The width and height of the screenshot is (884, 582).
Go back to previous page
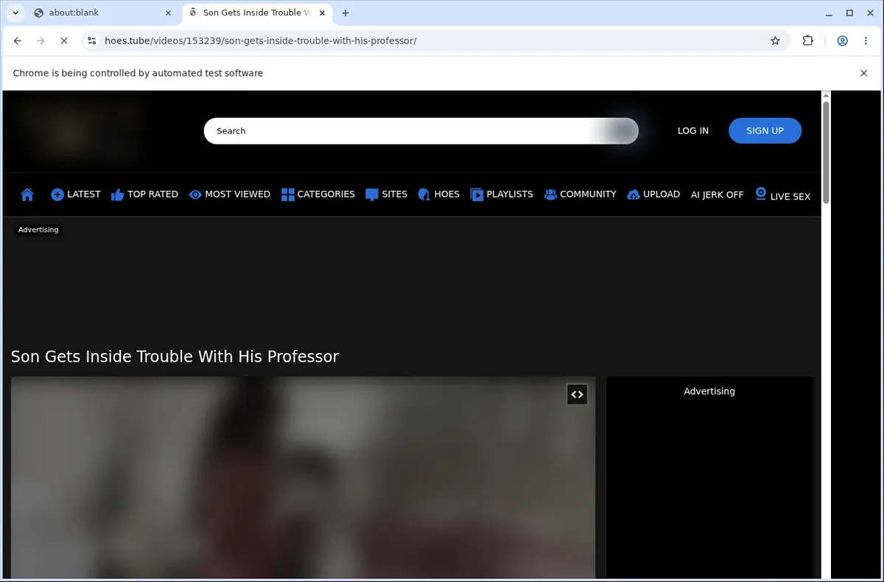18,41
